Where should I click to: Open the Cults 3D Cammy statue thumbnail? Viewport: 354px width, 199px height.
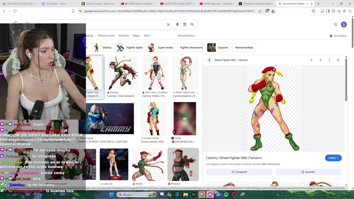pos(114,164)
